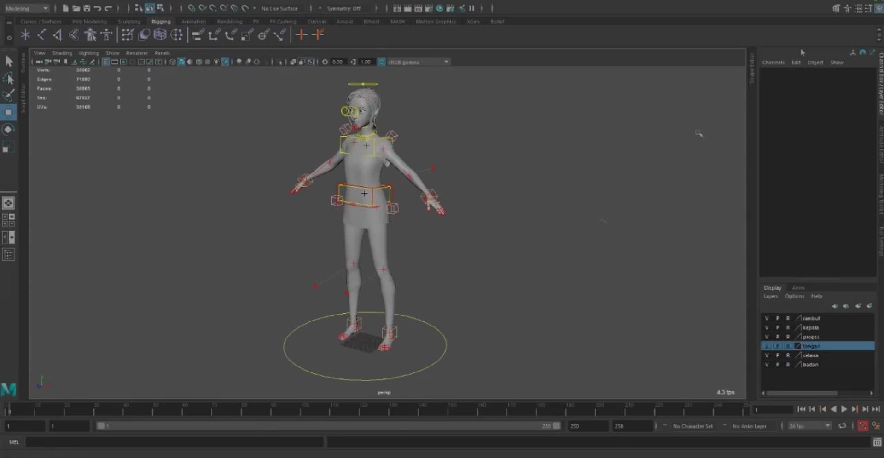Image resolution: width=884 pixels, height=458 pixels.
Task: Select the Rotate tool in the toolbox
Action: coord(8,129)
